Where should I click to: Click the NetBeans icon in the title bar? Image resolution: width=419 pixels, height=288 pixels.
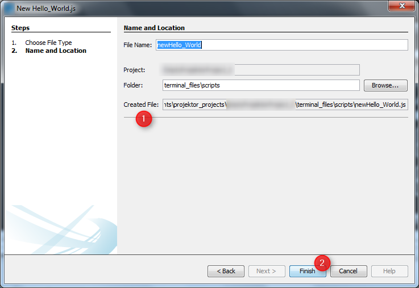tap(9, 8)
